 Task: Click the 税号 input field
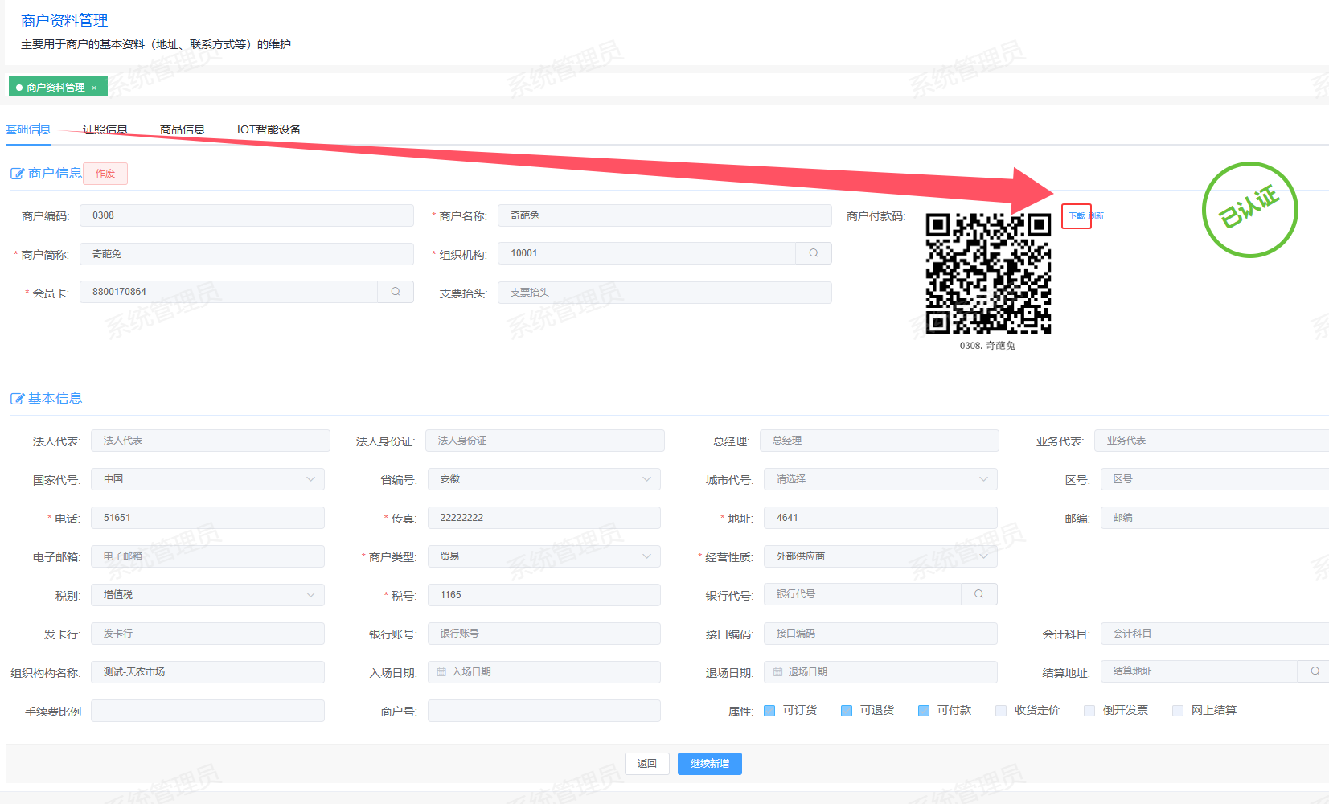pos(543,595)
